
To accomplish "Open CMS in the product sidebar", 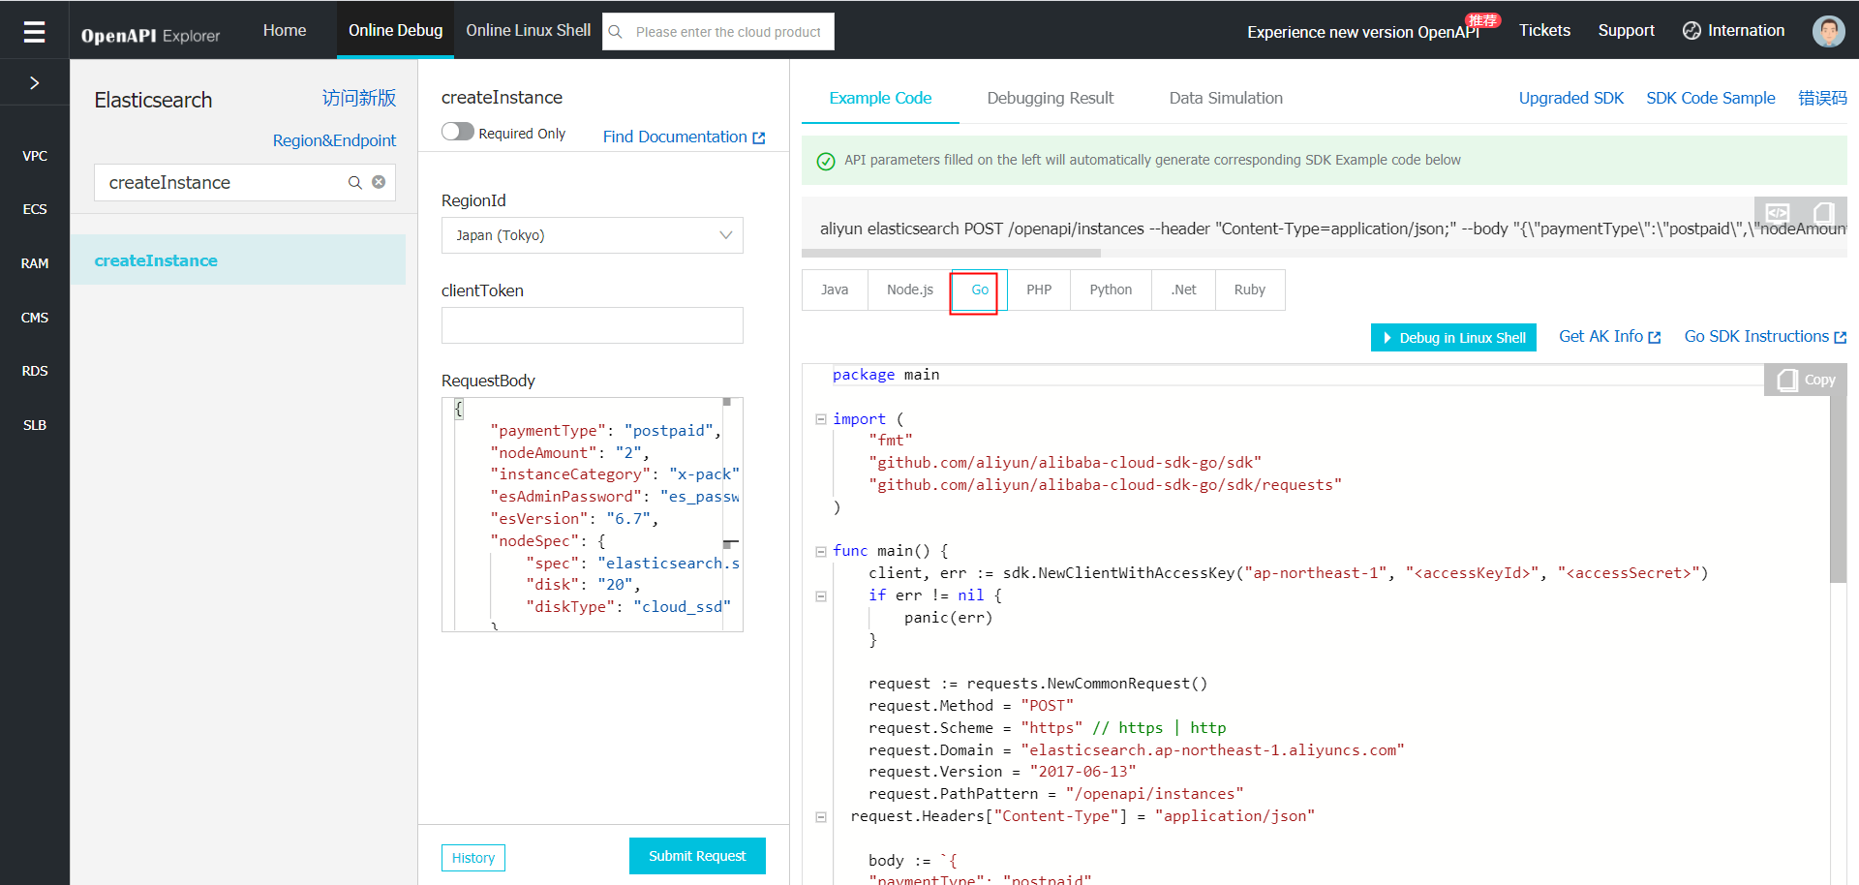I will coord(35,318).
